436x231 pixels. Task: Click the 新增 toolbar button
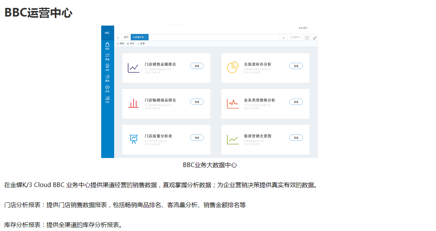point(141,44)
